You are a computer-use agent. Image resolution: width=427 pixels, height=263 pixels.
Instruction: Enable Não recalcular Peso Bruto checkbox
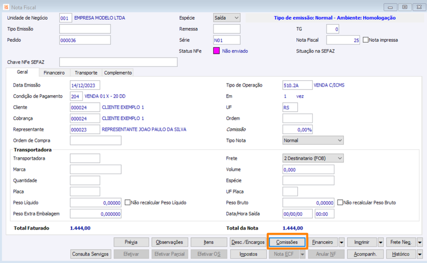coord(340,203)
